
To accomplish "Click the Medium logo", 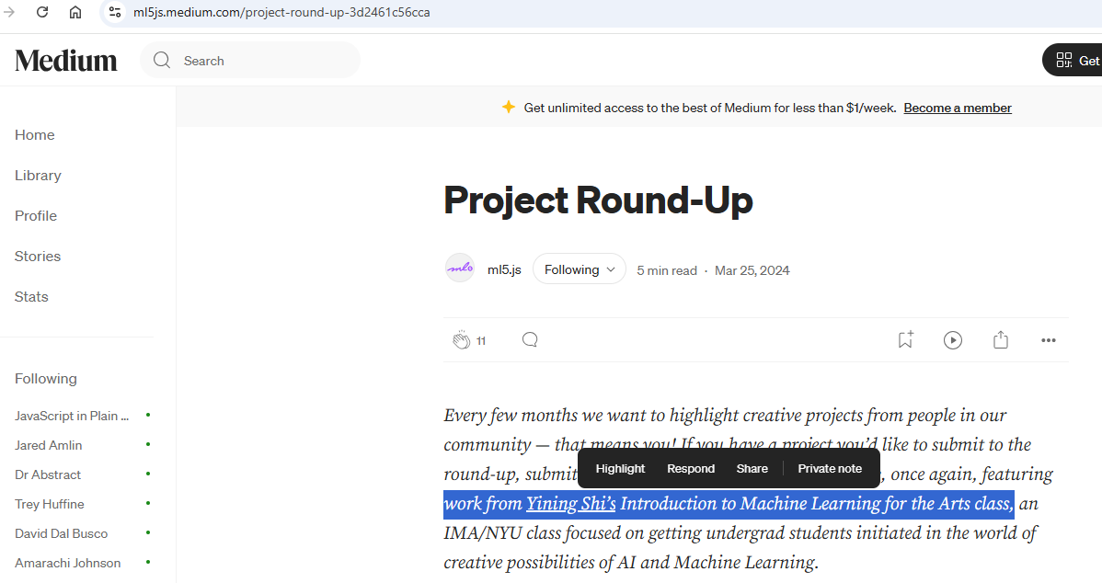I will click(x=66, y=61).
